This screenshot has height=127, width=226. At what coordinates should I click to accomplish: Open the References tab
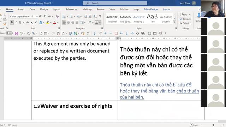pyautogui.click(x=71, y=10)
